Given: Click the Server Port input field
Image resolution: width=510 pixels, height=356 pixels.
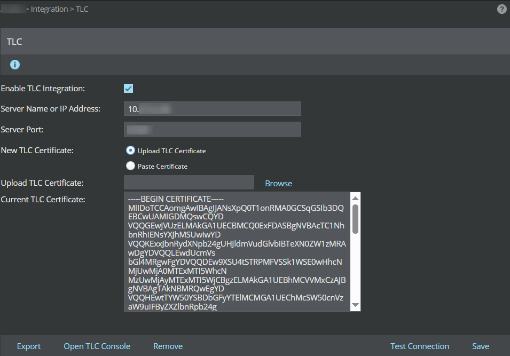Looking at the screenshot, I should (213, 129).
